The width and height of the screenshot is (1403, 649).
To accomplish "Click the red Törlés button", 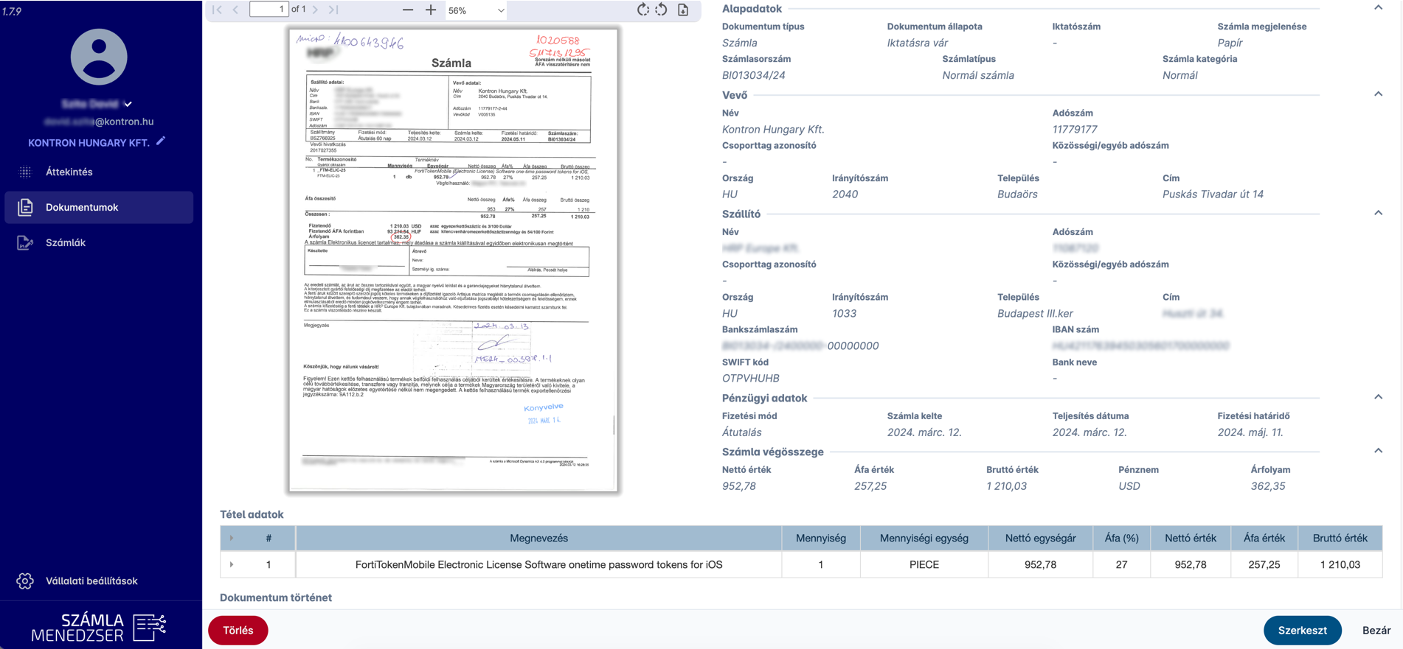I will click(238, 631).
